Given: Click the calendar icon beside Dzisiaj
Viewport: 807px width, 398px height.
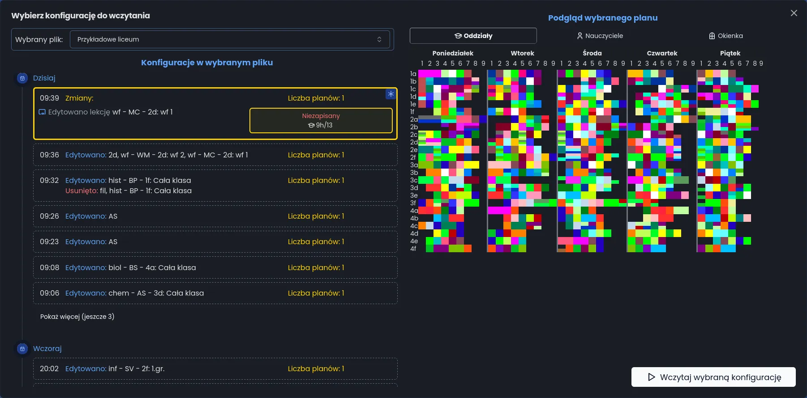Looking at the screenshot, I should [22, 78].
